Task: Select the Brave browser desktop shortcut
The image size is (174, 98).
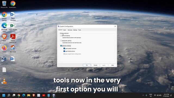Action: click(x=4, y=38)
